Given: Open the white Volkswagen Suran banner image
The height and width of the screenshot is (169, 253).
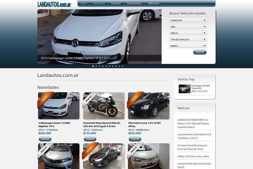Looking at the screenshot, I should point(99,37).
